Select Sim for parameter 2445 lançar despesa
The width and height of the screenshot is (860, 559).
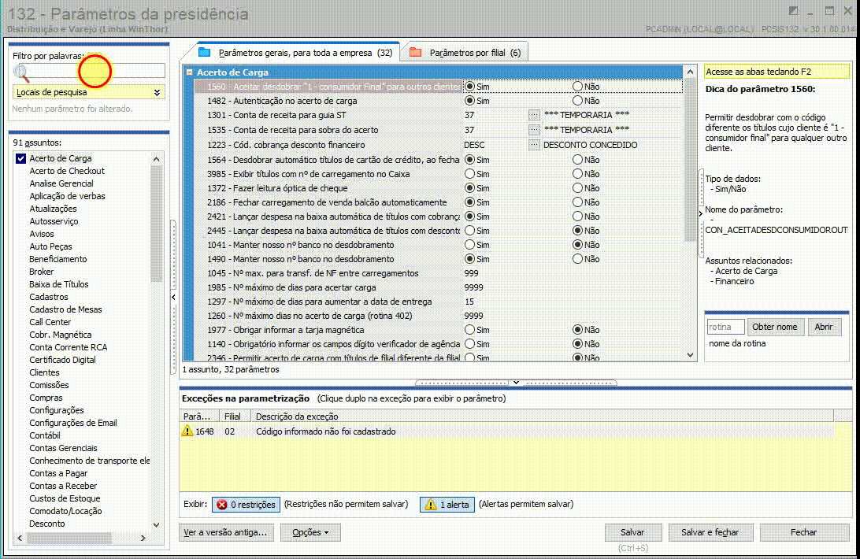click(x=469, y=231)
